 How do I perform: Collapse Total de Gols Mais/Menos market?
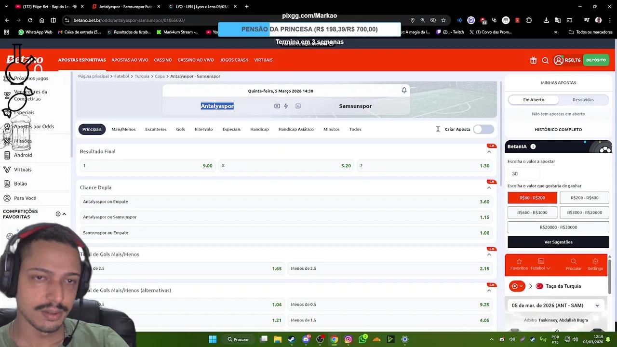pyautogui.click(x=489, y=254)
